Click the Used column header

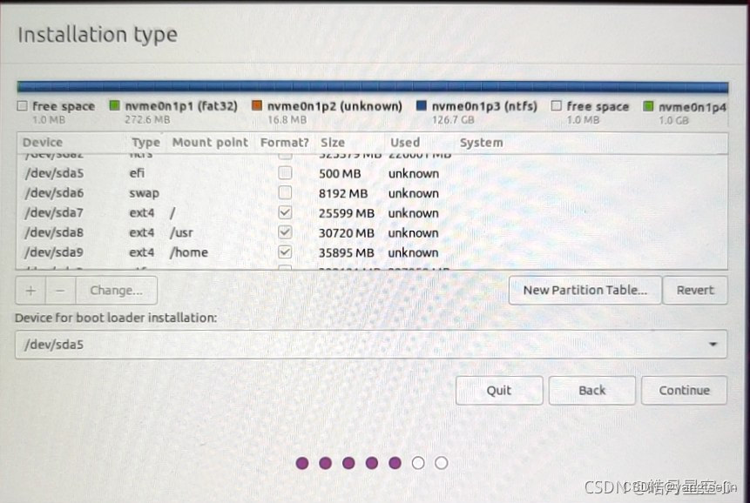(x=405, y=143)
